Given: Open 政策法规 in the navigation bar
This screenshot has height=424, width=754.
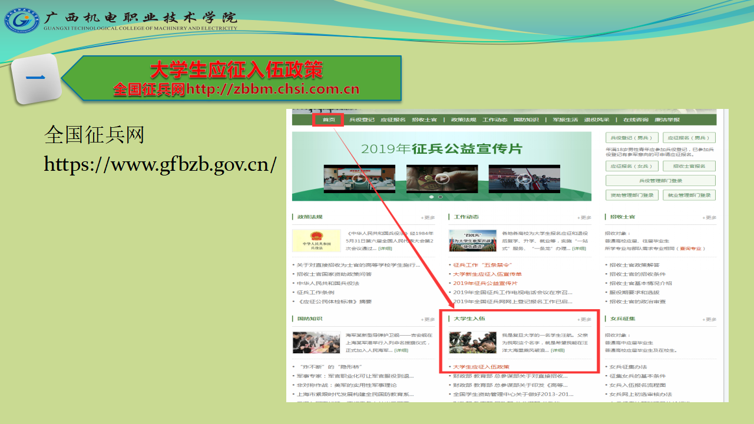Looking at the screenshot, I should [463, 120].
